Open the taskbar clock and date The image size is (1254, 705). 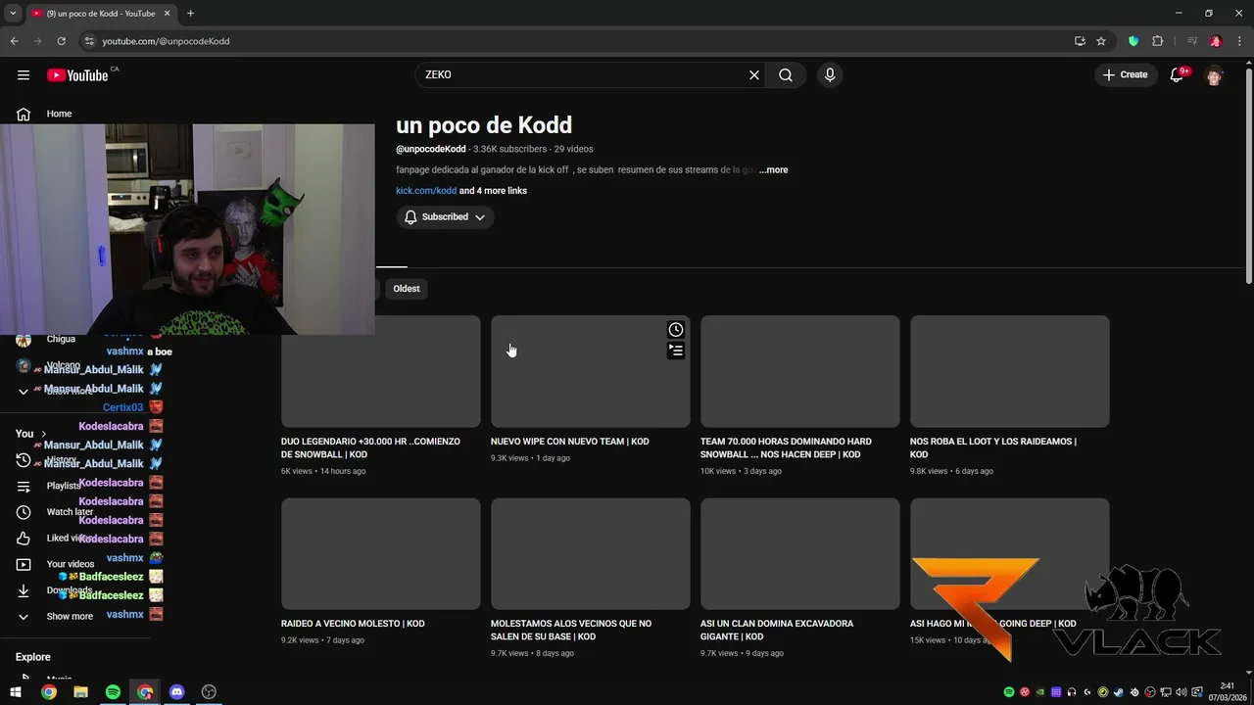coord(1227,692)
